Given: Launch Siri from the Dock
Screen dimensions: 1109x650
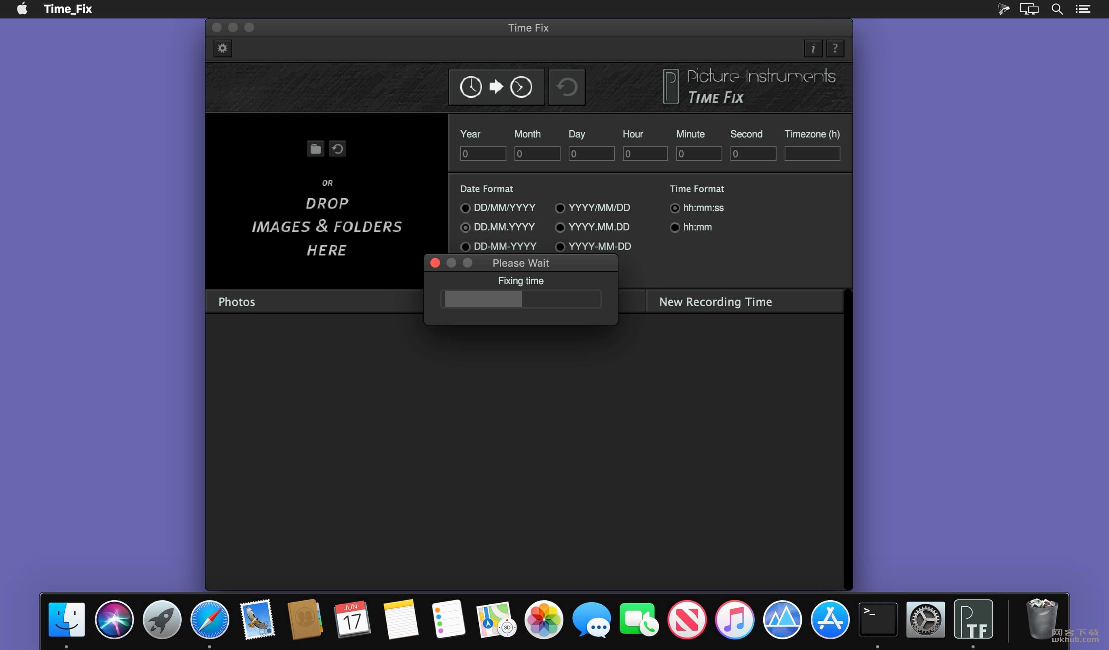Looking at the screenshot, I should [114, 619].
